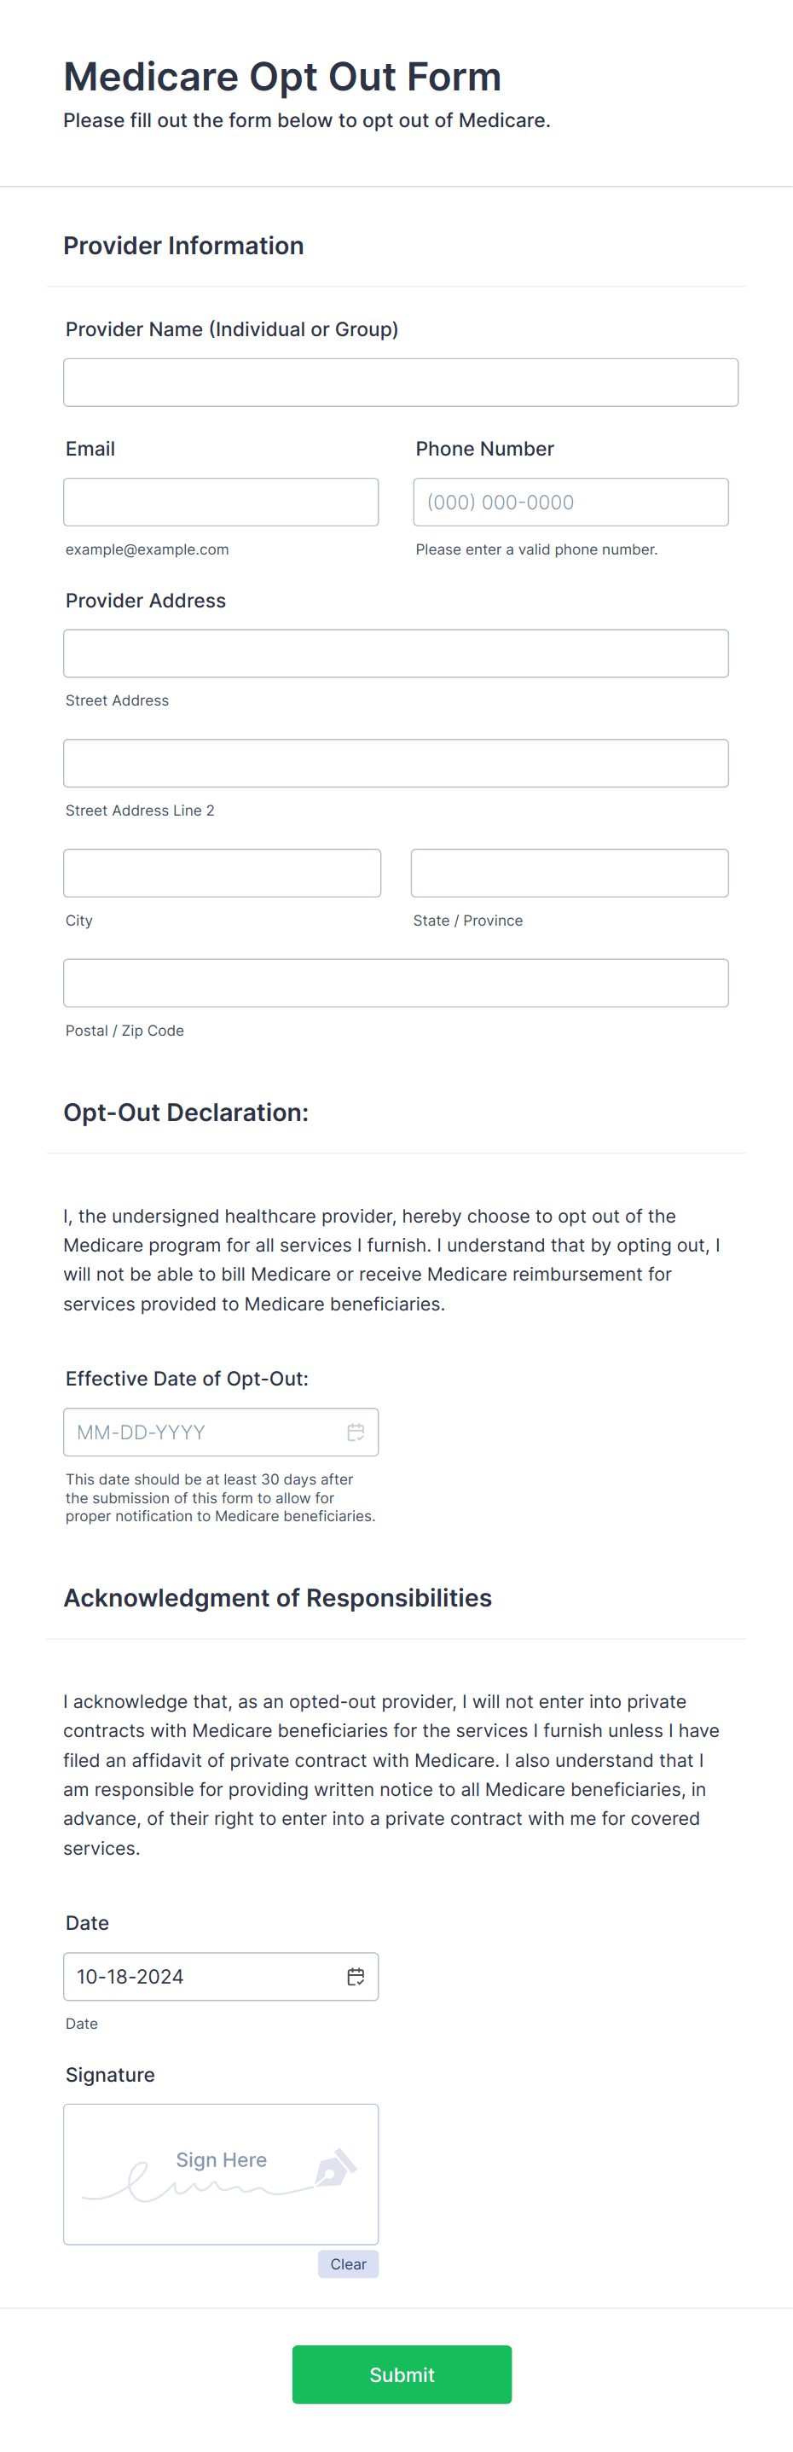Click the Street Address Line 2 field
This screenshot has width=793, height=2452.
point(396,764)
